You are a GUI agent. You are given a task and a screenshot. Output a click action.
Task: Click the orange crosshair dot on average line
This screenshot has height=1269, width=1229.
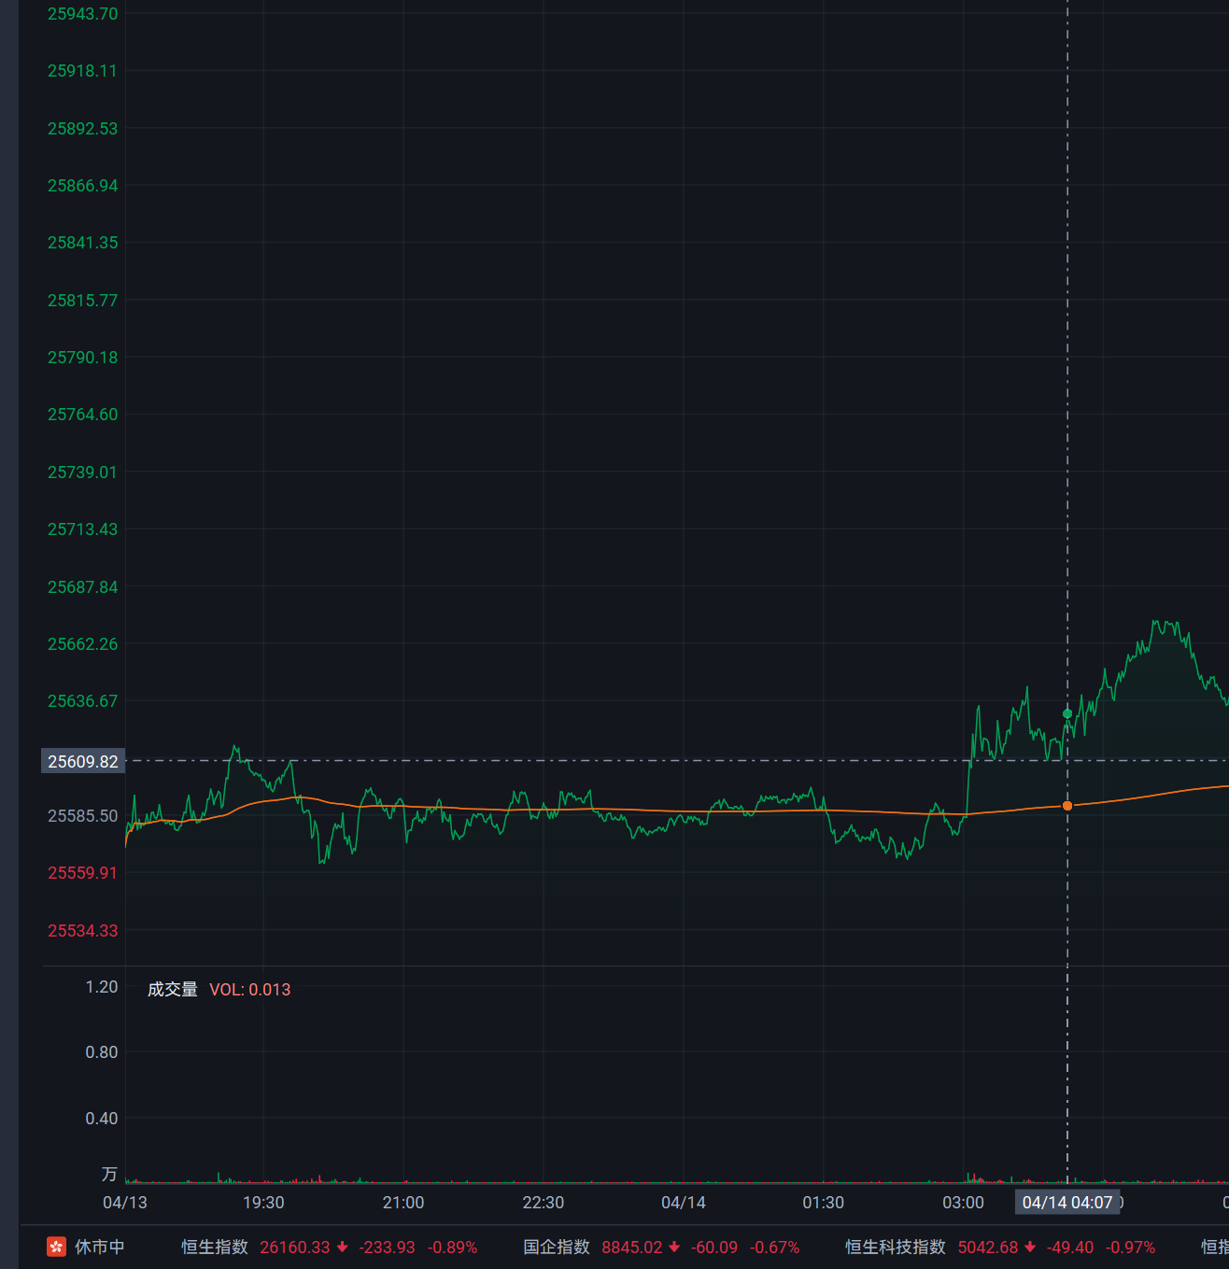point(1067,805)
